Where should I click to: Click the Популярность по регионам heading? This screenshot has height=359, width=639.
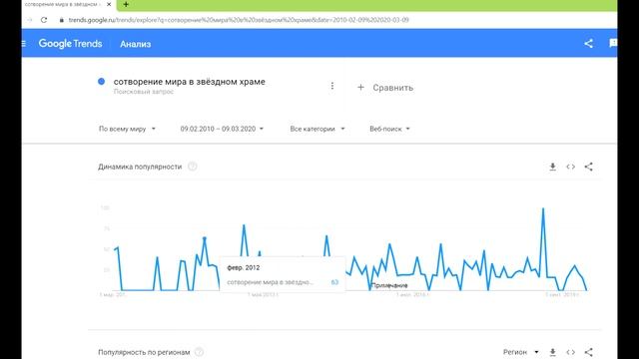click(x=144, y=352)
